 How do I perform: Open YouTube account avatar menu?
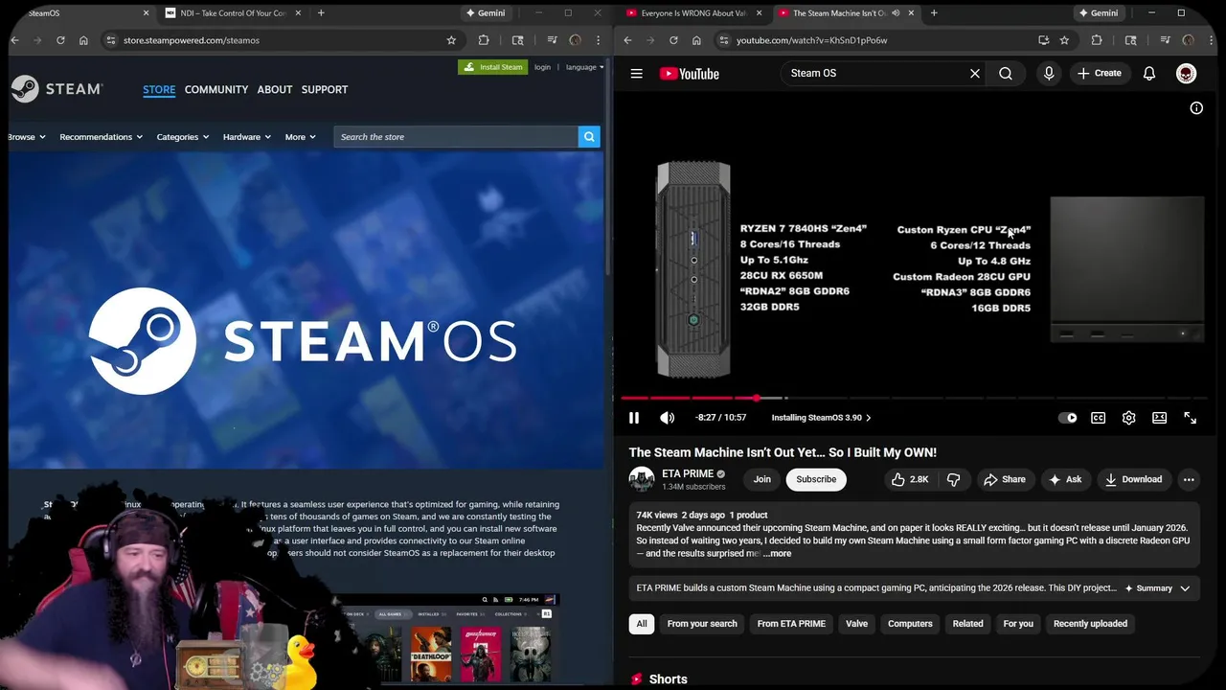[1186, 74]
